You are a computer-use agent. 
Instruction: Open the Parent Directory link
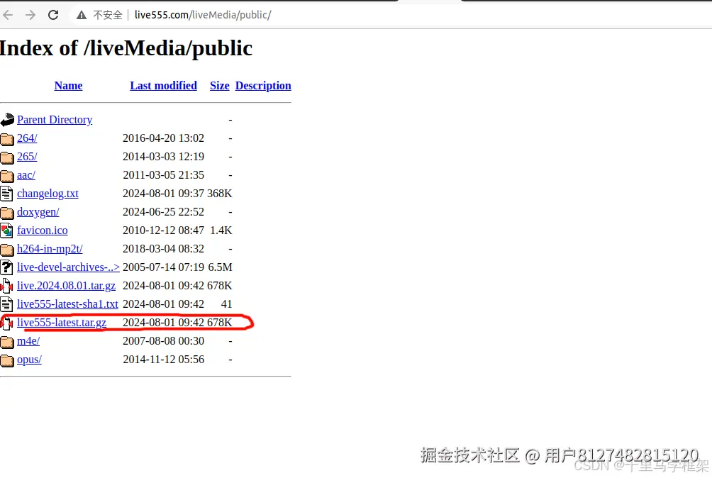tap(55, 120)
